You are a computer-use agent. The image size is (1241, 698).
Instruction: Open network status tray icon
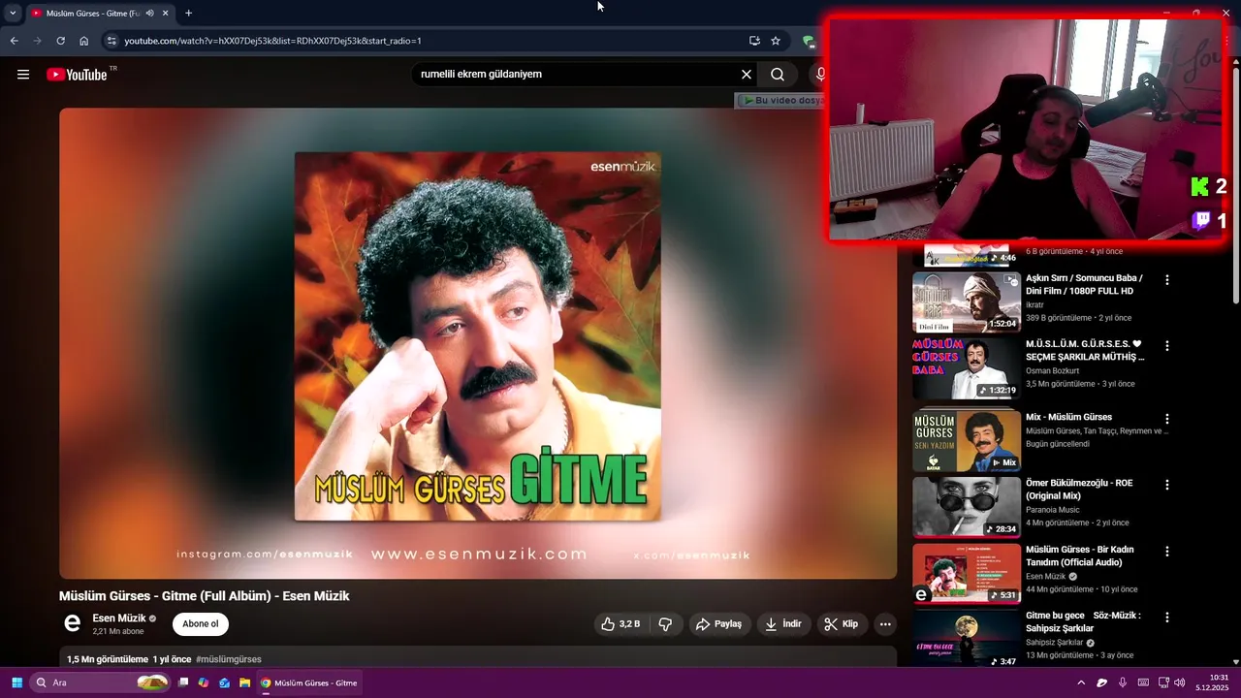pyautogui.click(x=1163, y=682)
